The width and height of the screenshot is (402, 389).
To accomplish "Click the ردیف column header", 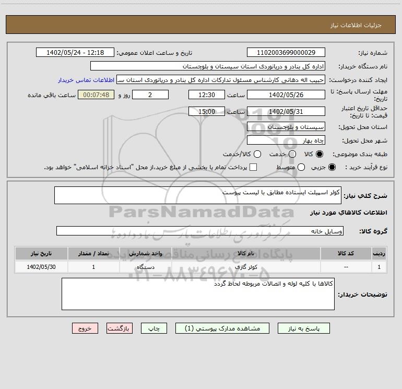I will [379, 253].
